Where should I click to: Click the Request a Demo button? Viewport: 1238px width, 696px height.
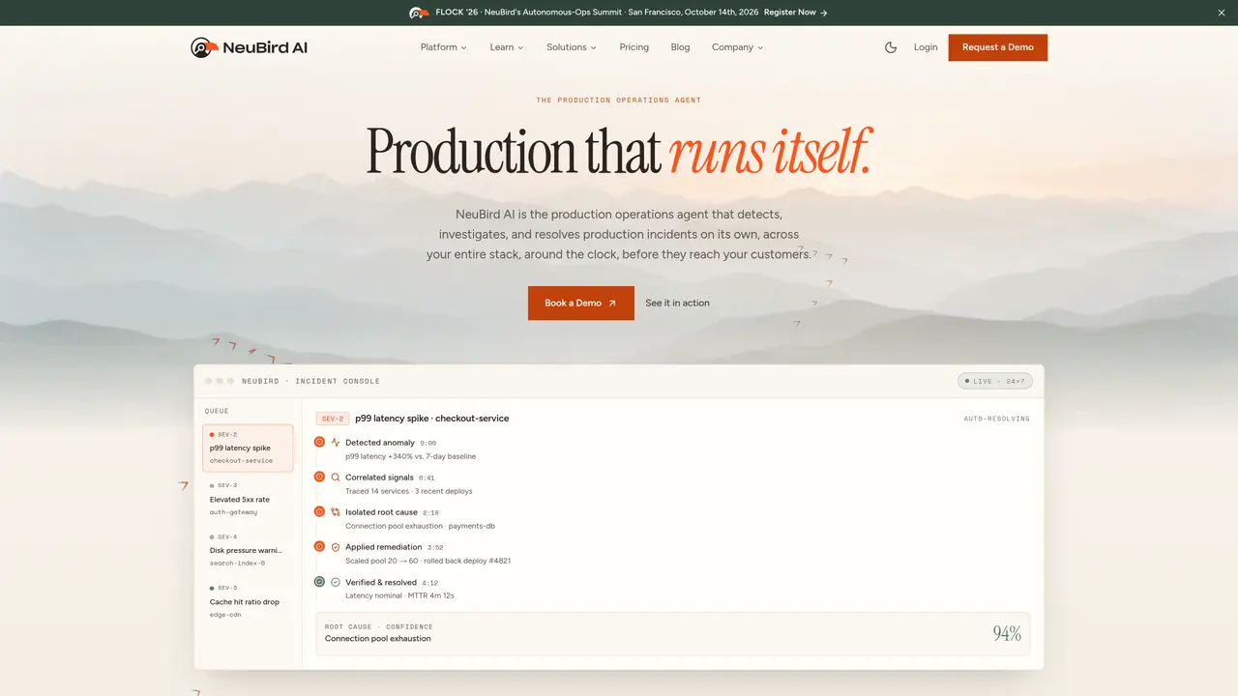998,47
